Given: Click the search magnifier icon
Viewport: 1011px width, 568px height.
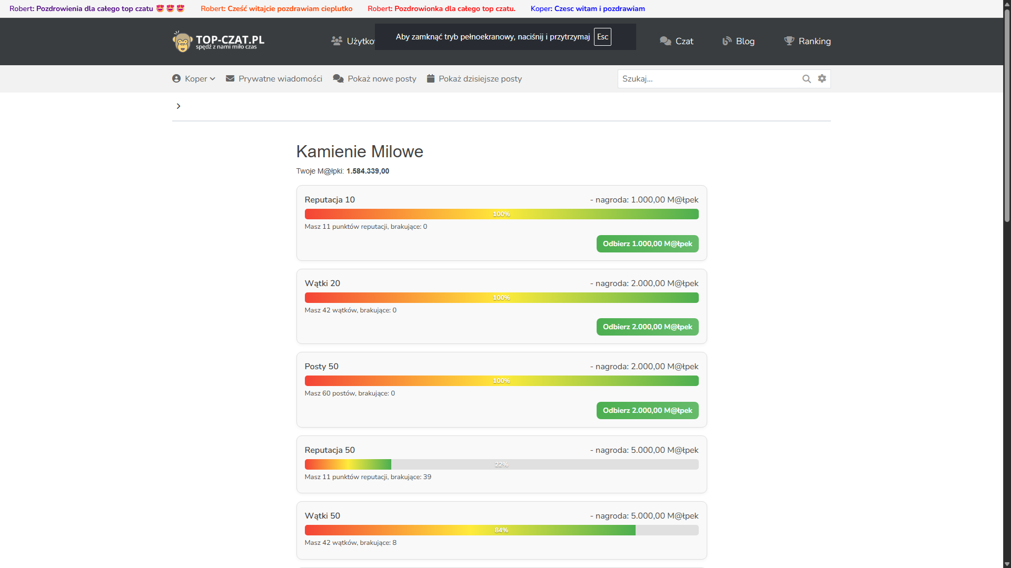Looking at the screenshot, I should click(806, 79).
